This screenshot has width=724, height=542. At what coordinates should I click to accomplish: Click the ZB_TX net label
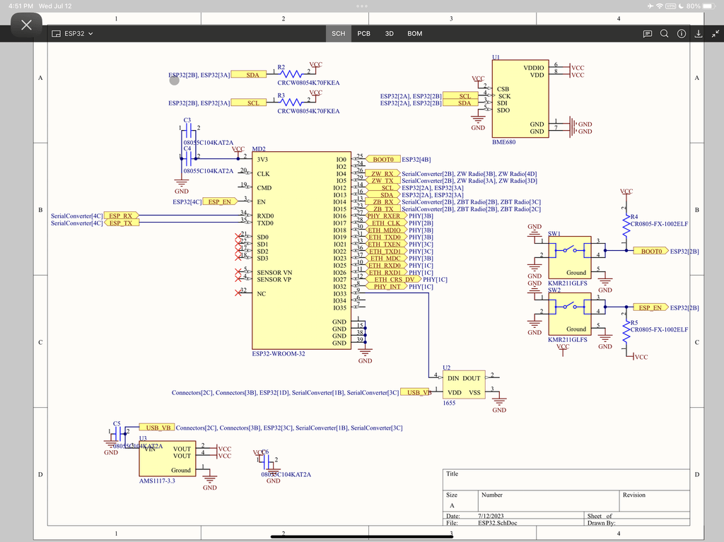pyautogui.click(x=383, y=208)
